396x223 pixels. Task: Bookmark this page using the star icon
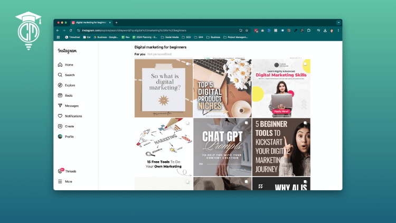point(247,30)
